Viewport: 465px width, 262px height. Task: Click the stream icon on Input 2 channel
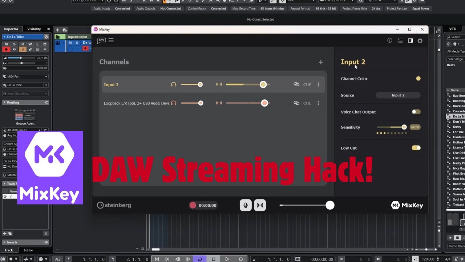[219, 84]
